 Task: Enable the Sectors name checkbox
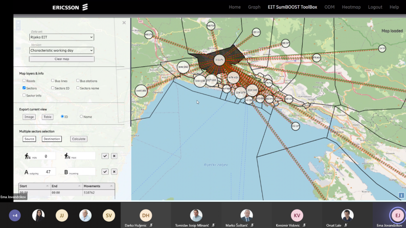tap(78, 88)
